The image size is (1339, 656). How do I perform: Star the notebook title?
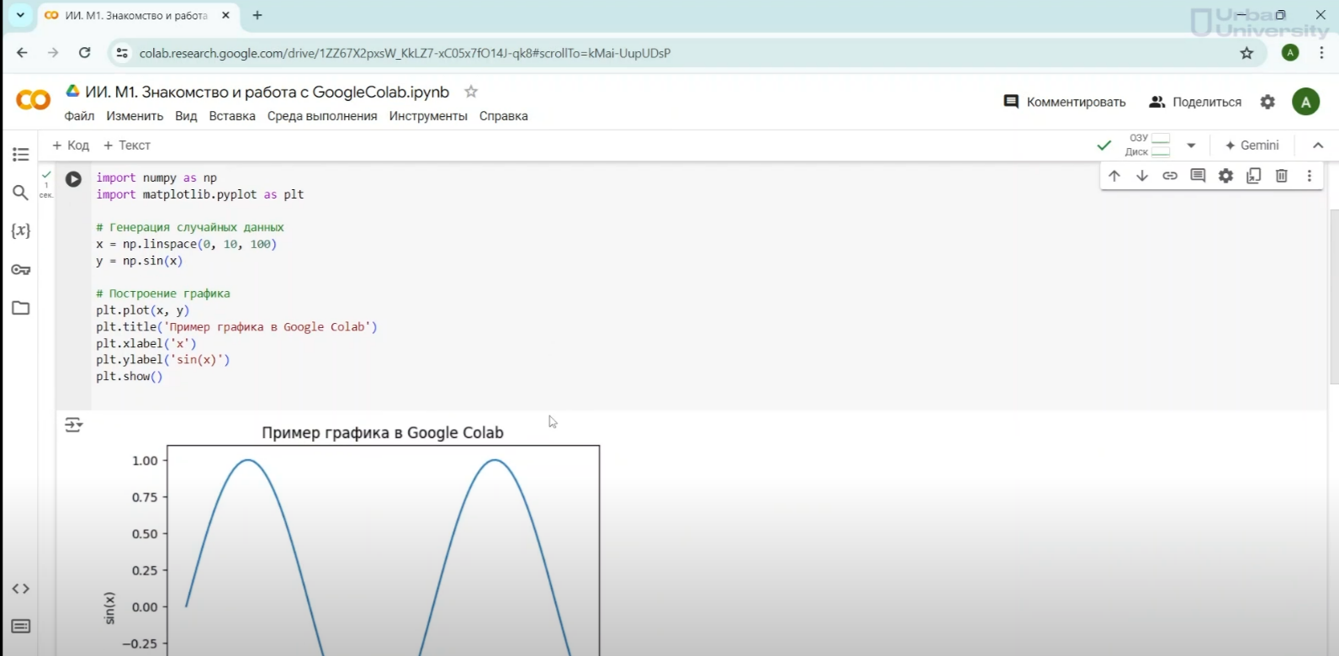click(471, 92)
